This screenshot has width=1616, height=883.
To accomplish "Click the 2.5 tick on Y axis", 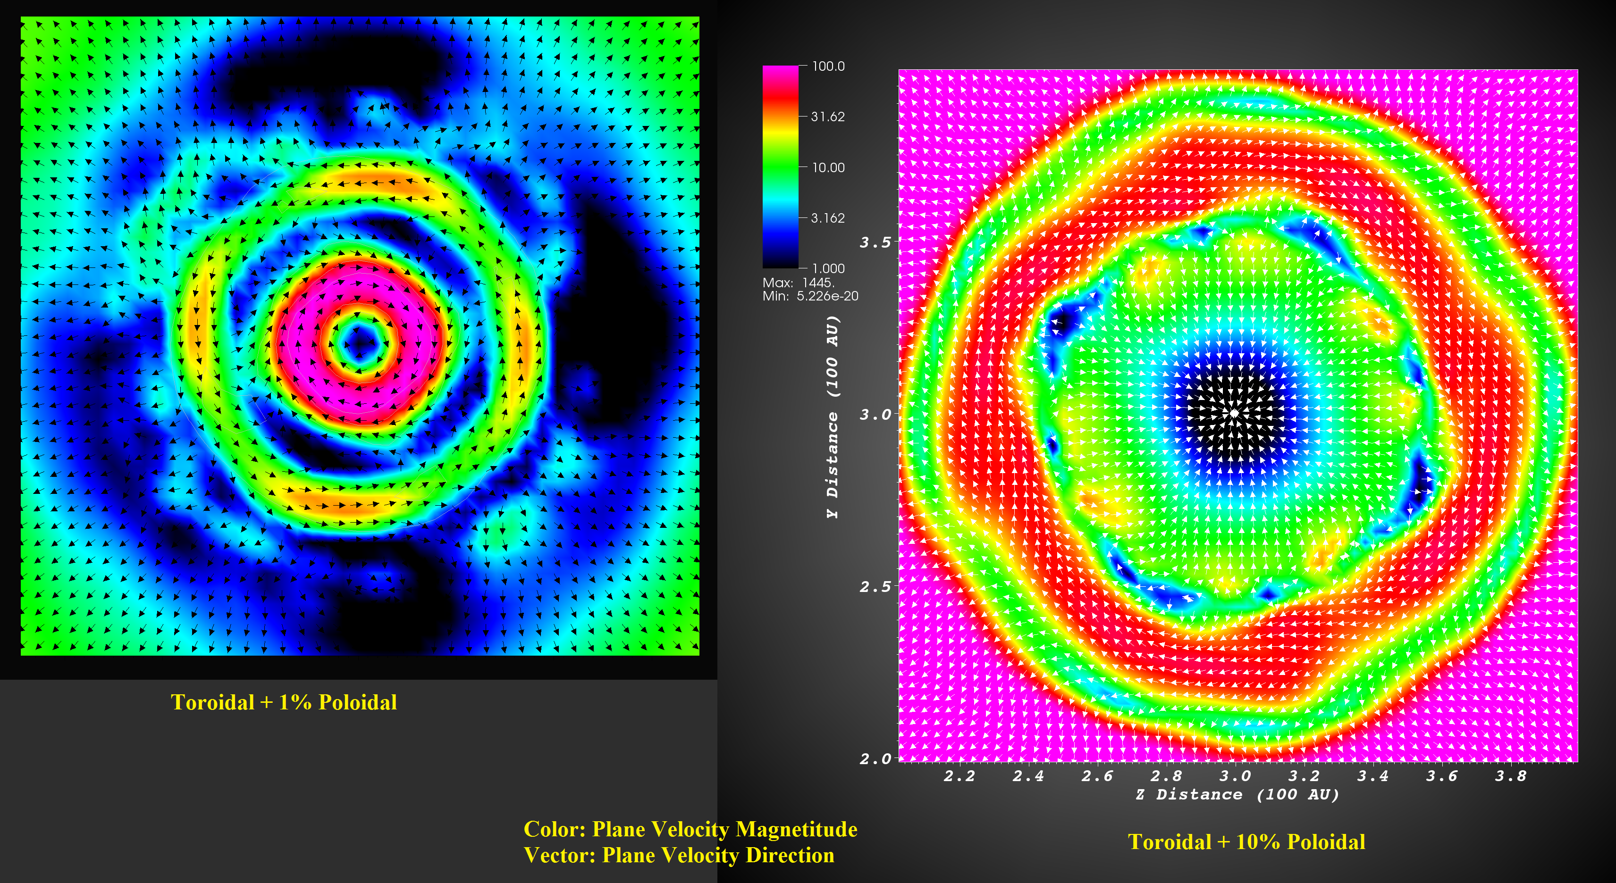I will click(875, 587).
